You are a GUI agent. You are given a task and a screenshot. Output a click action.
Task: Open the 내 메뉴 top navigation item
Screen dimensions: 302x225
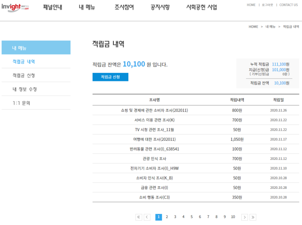[87, 7]
